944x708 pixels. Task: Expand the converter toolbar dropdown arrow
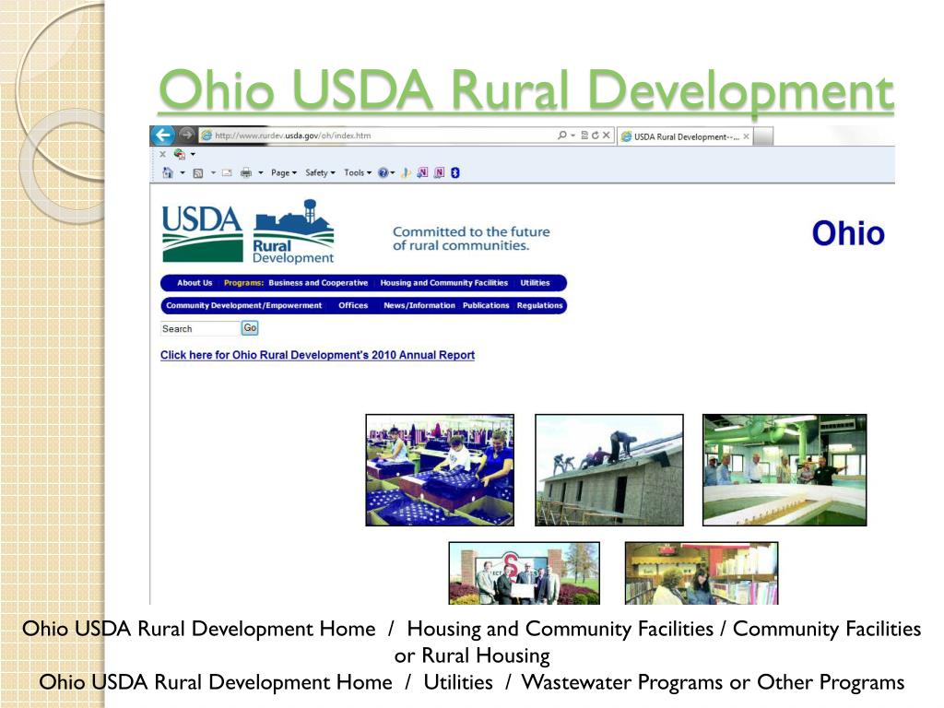pos(193,154)
